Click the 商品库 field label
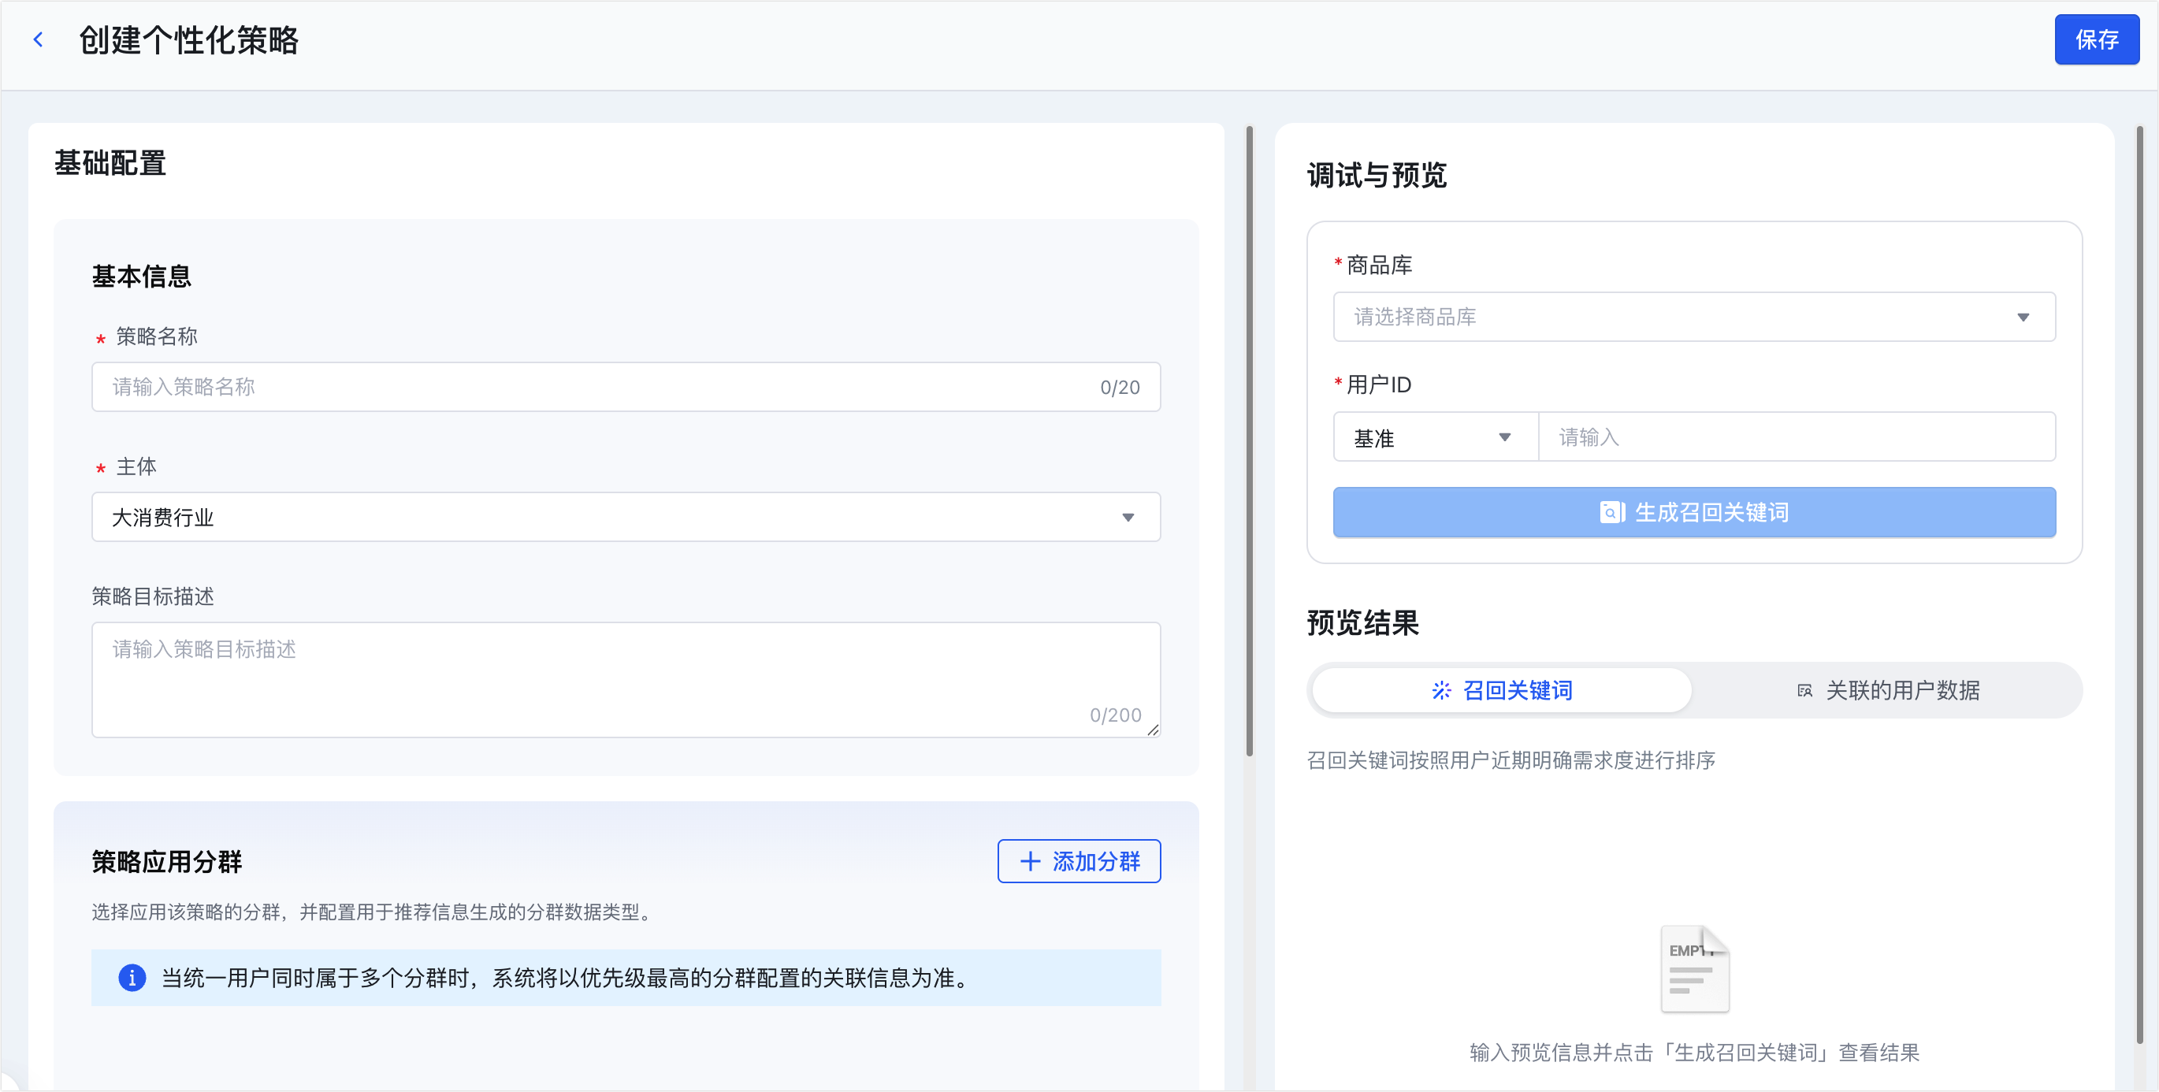Viewport: 2159px width, 1092px height. coord(1379,266)
